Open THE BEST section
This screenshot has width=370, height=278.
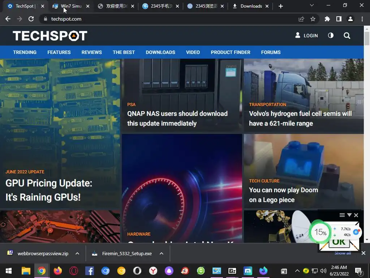tap(124, 52)
